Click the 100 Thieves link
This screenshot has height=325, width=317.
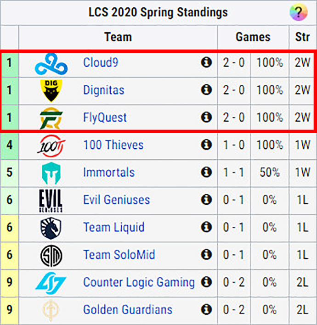(113, 145)
